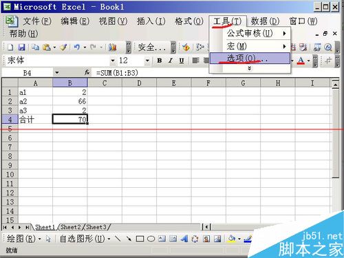
Task: Open the View menu
Action: (x=113, y=21)
